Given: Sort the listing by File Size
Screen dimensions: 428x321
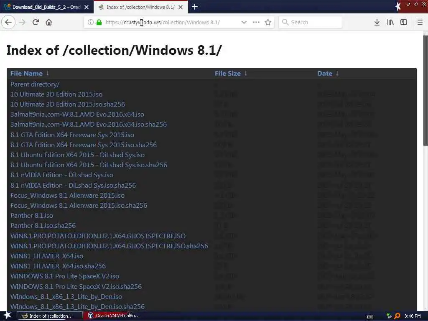Looking at the screenshot, I should tap(228, 74).
